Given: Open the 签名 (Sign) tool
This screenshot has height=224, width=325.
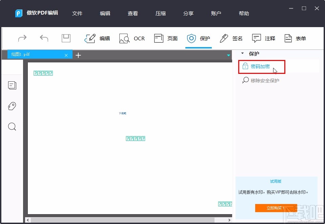Looking at the screenshot, I should 231,38.
